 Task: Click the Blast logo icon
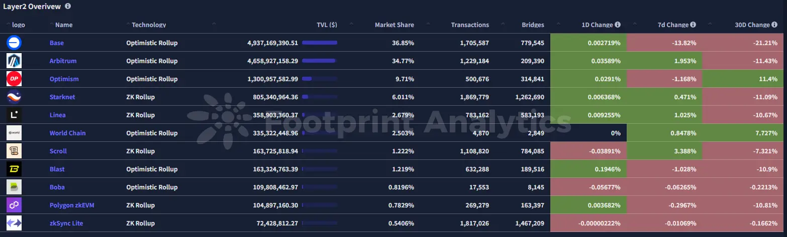[14, 169]
